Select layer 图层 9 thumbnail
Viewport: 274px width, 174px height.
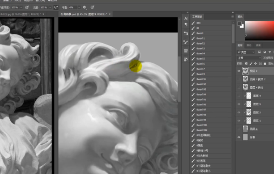pyautogui.click(x=245, y=71)
